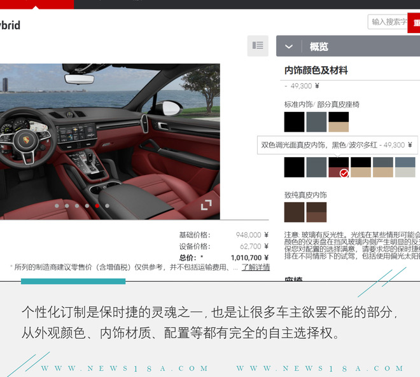Click the 致纯真皮内饰 label
The height and width of the screenshot is (377, 420).
click(x=305, y=195)
